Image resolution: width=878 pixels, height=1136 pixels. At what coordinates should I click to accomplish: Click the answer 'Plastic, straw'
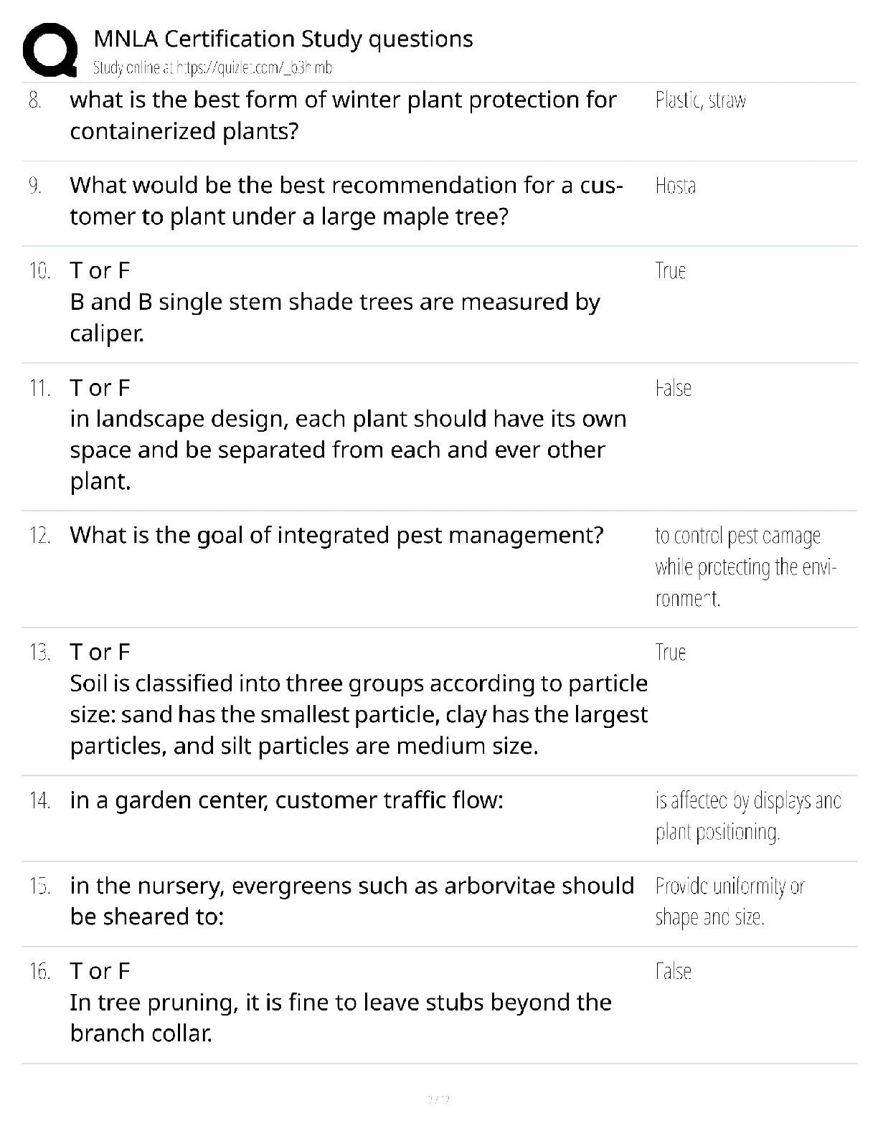pos(701,100)
